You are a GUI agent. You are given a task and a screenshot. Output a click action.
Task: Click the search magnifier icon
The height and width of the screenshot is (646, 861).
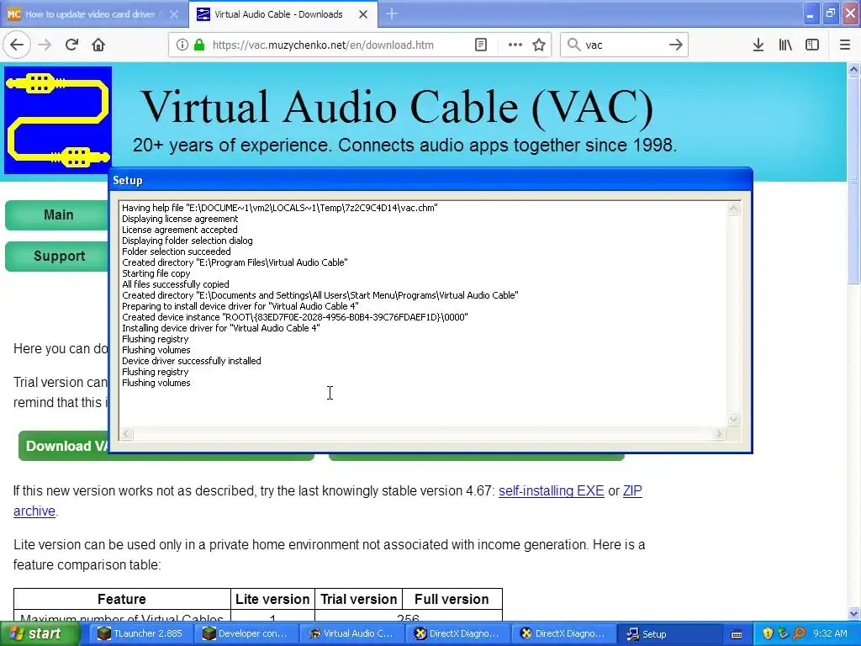click(573, 45)
